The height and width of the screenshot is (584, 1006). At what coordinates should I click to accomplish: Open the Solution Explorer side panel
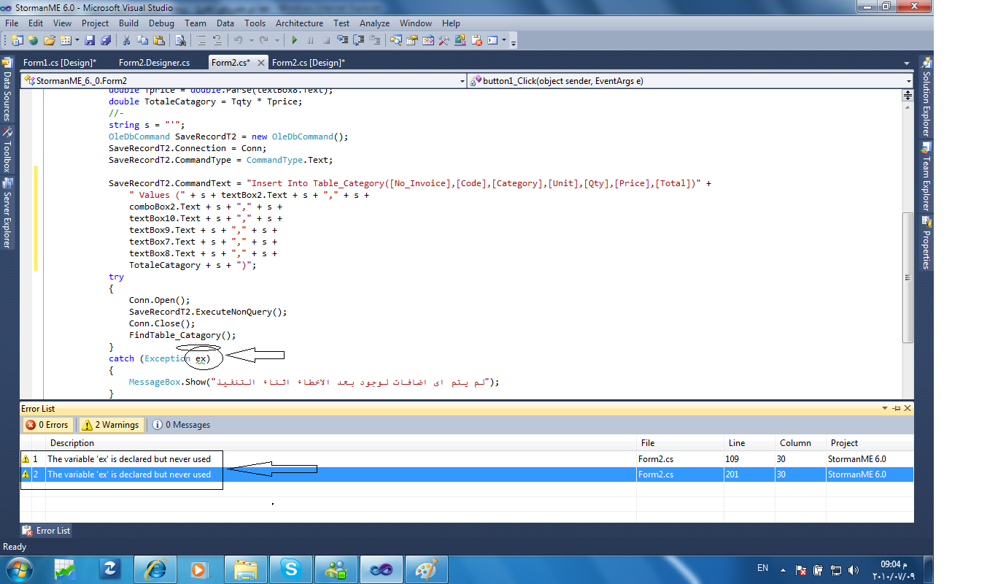click(x=926, y=98)
